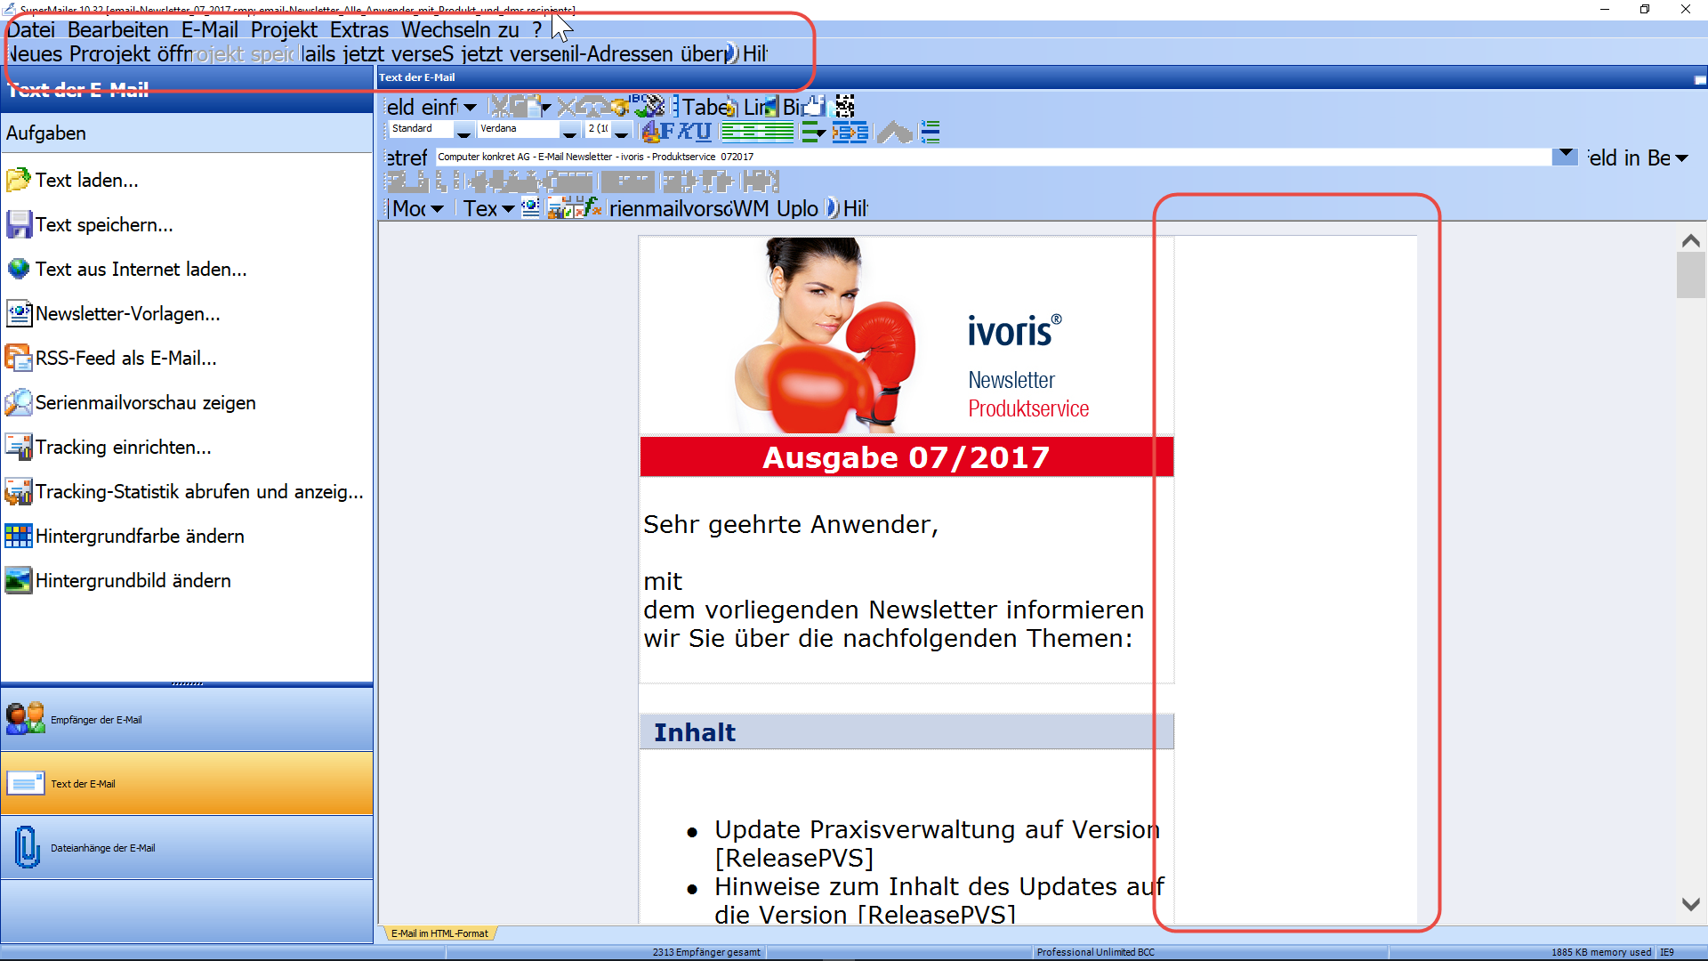Image resolution: width=1708 pixels, height=961 pixels.
Task: Open the Extras menu
Action: coord(359,30)
